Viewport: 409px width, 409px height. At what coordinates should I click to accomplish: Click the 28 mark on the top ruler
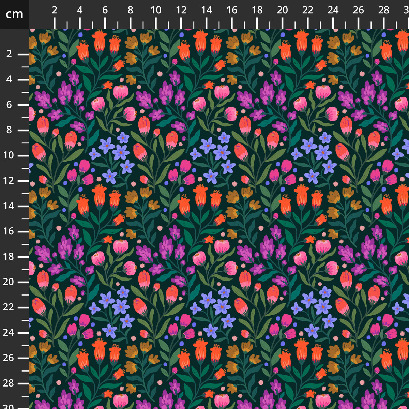tap(384, 10)
